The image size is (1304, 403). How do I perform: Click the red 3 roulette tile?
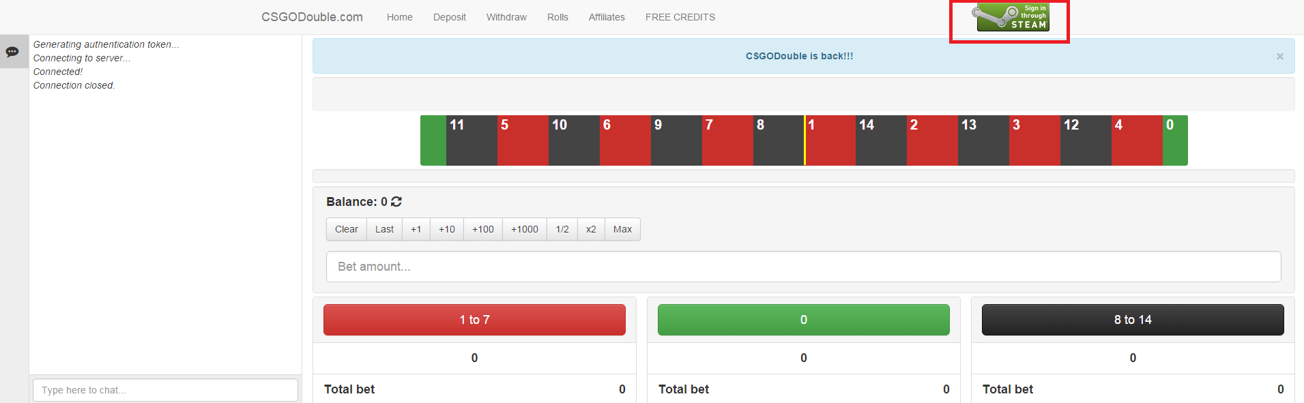1034,140
